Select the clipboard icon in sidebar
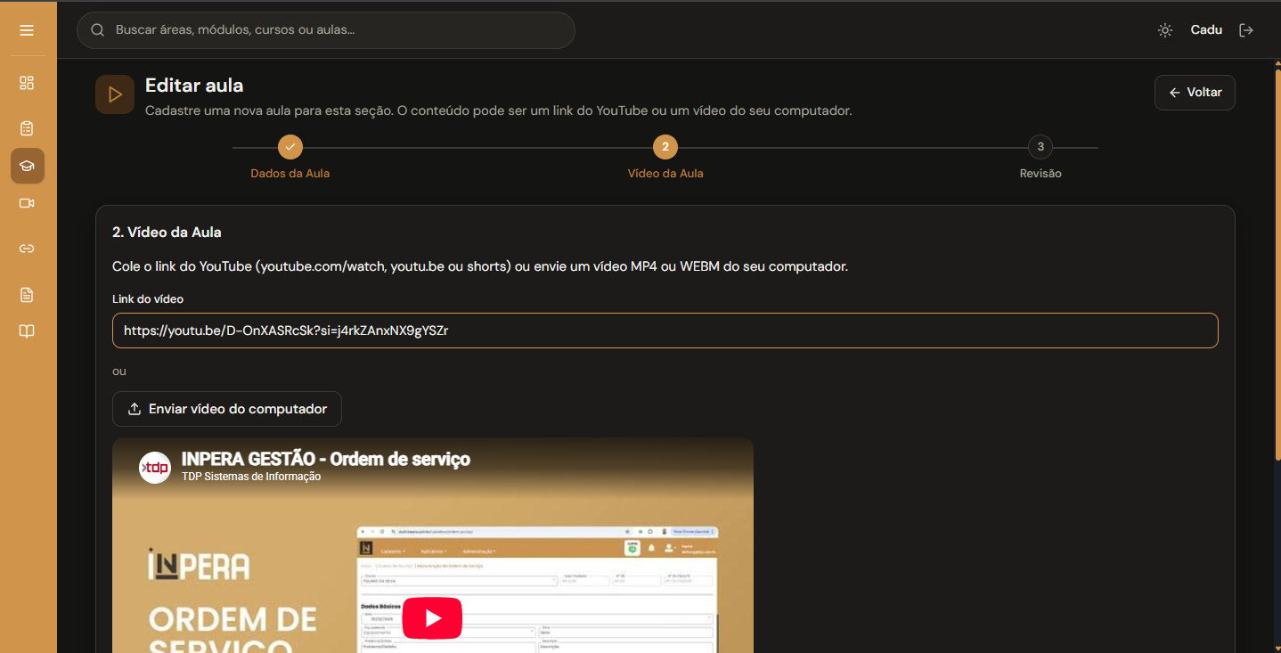The height and width of the screenshot is (653, 1281). 27,128
